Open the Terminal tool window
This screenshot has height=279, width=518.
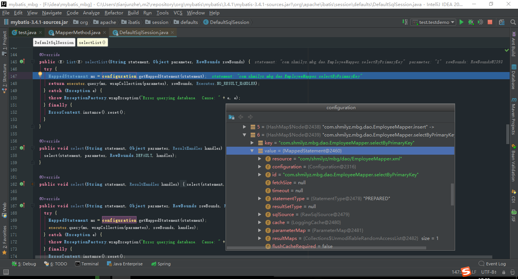point(90,263)
